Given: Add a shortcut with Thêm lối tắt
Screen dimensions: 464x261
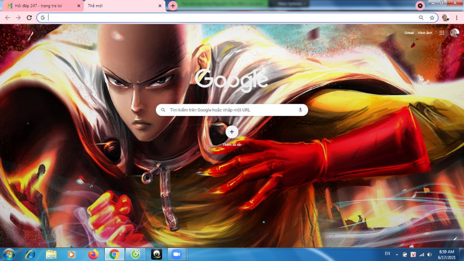Looking at the screenshot, I should point(232,136).
